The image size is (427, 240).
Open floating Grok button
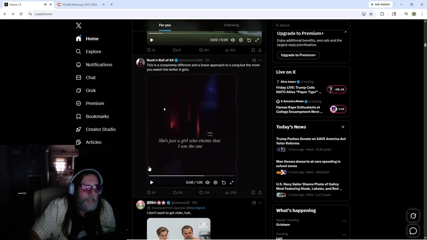click(413, 216)
